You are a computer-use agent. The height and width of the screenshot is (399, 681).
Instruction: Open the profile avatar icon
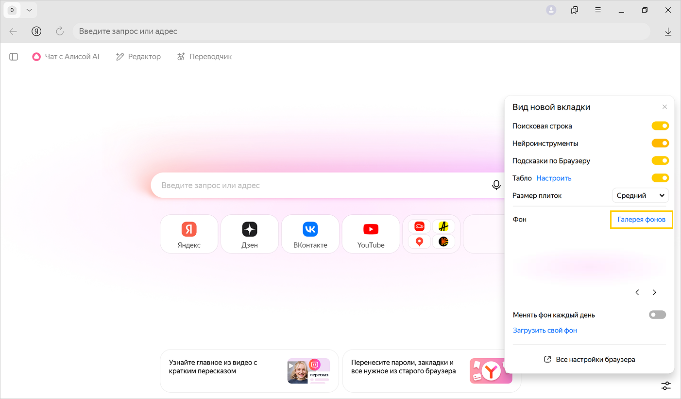point(551,10)
